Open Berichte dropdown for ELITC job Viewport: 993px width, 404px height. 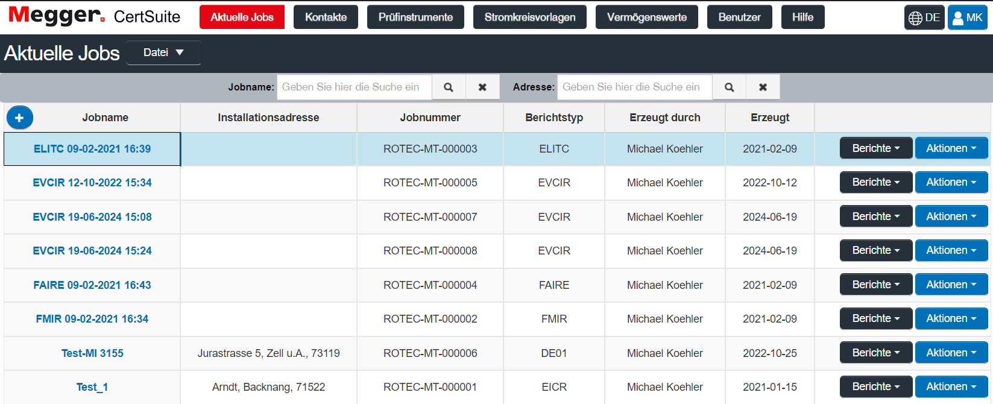click(x=875, y=148)
